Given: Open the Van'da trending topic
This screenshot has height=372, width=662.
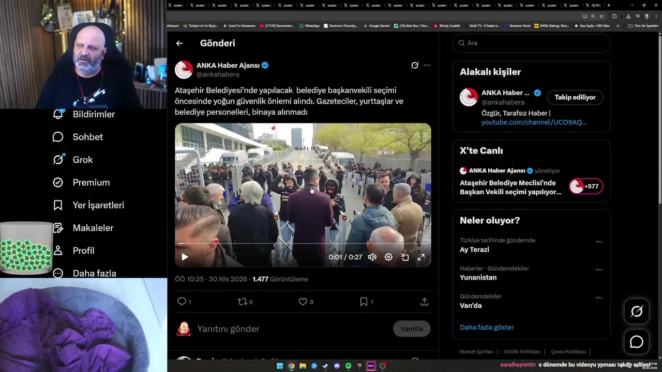Looking at the screenshot, I should [471, 305].
